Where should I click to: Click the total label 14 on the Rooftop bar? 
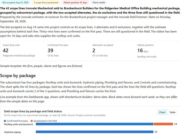(175, 124)
